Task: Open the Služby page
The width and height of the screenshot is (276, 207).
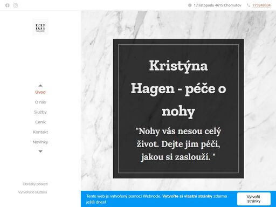Action: click(40, 112)
